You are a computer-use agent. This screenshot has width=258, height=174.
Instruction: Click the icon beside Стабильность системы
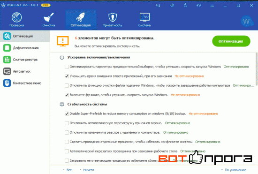(62, 104)
